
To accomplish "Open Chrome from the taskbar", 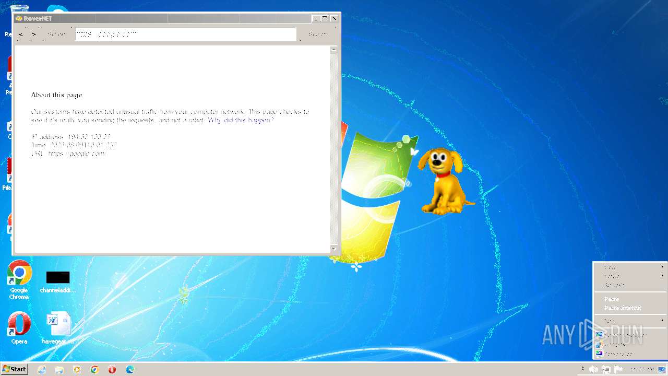I will point(94,370).
